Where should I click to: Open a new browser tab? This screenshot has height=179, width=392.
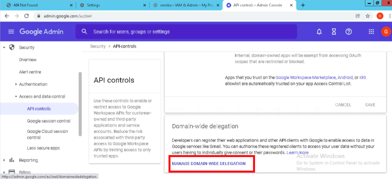303,5
